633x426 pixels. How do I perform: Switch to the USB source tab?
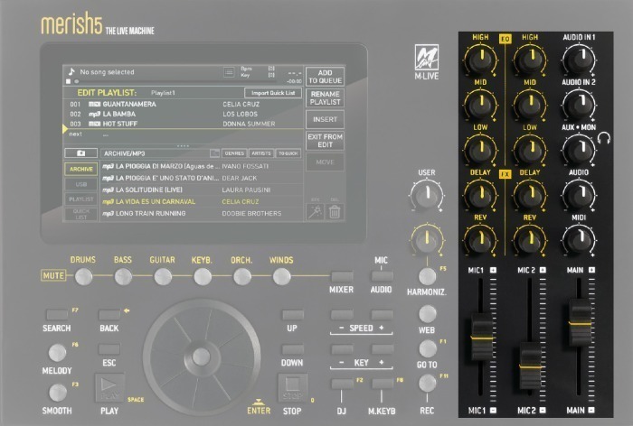[80, 184]
